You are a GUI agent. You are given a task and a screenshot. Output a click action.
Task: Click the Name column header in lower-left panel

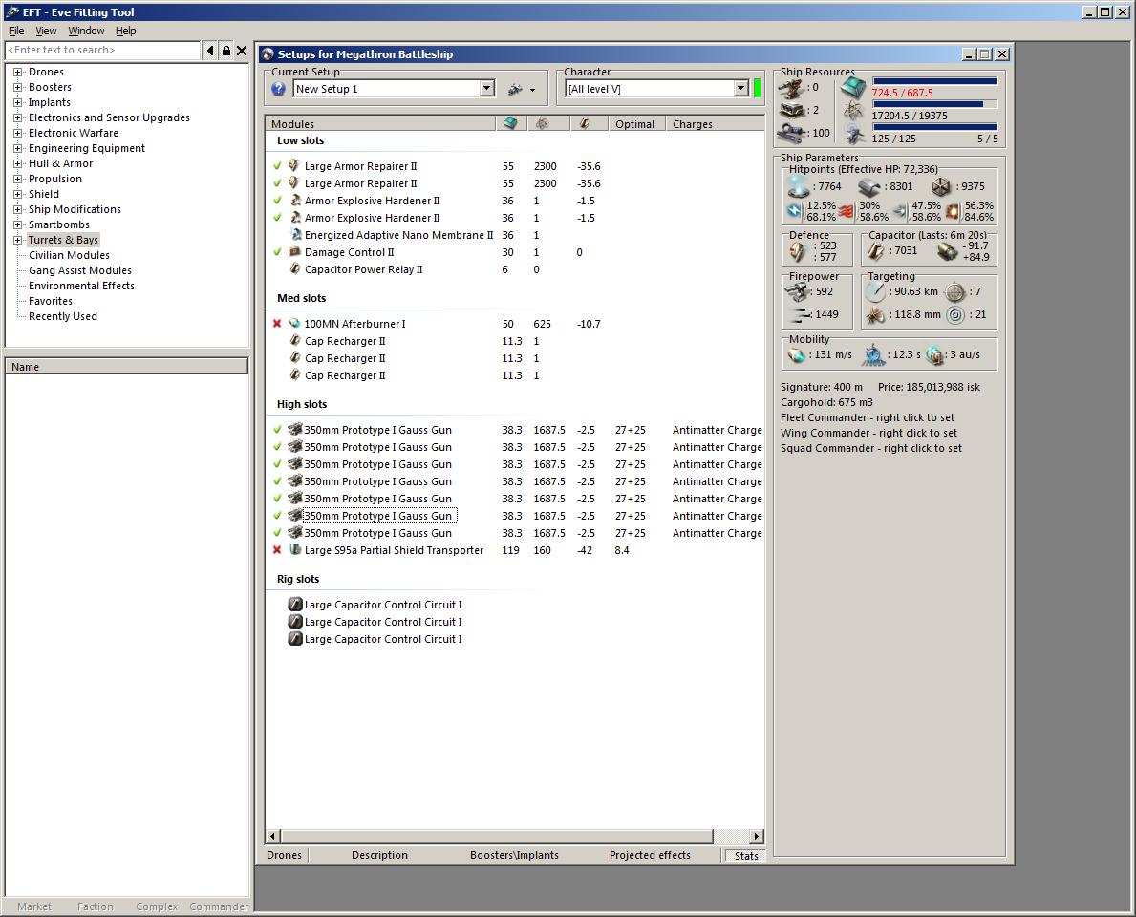(127, 367)
